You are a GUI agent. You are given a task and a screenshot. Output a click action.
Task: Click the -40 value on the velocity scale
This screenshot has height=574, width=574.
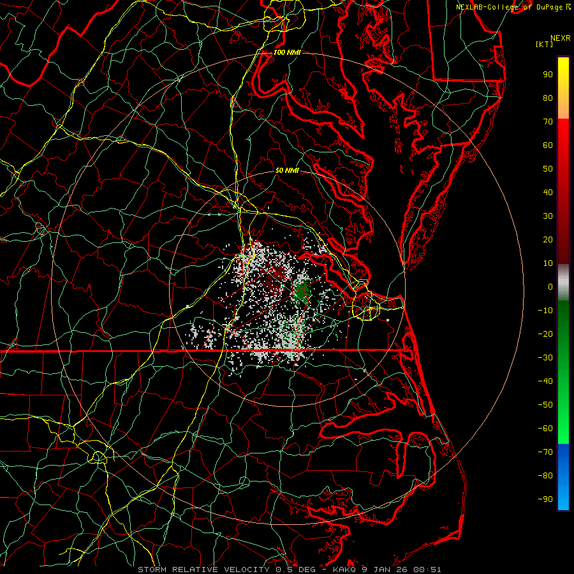point(545,381)
